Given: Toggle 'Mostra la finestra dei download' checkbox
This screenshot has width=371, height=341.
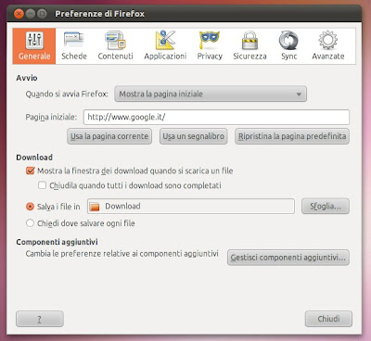Looking at the screenshot, I should [31, 170].
